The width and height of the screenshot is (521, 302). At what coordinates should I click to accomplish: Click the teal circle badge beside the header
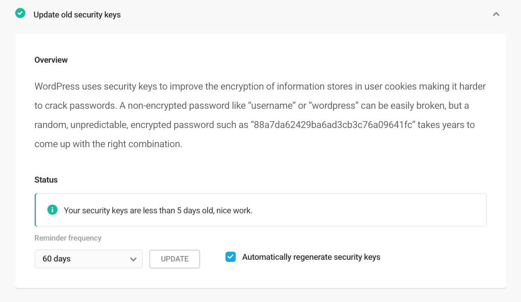(20, 13)
